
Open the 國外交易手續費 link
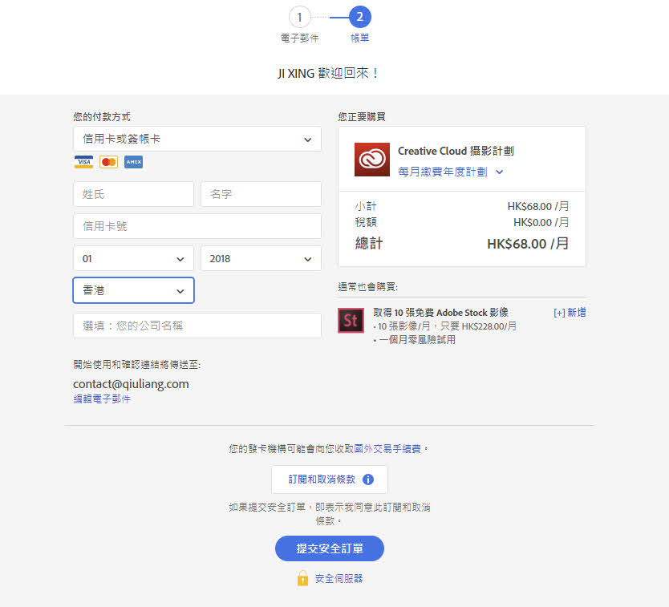387,449
